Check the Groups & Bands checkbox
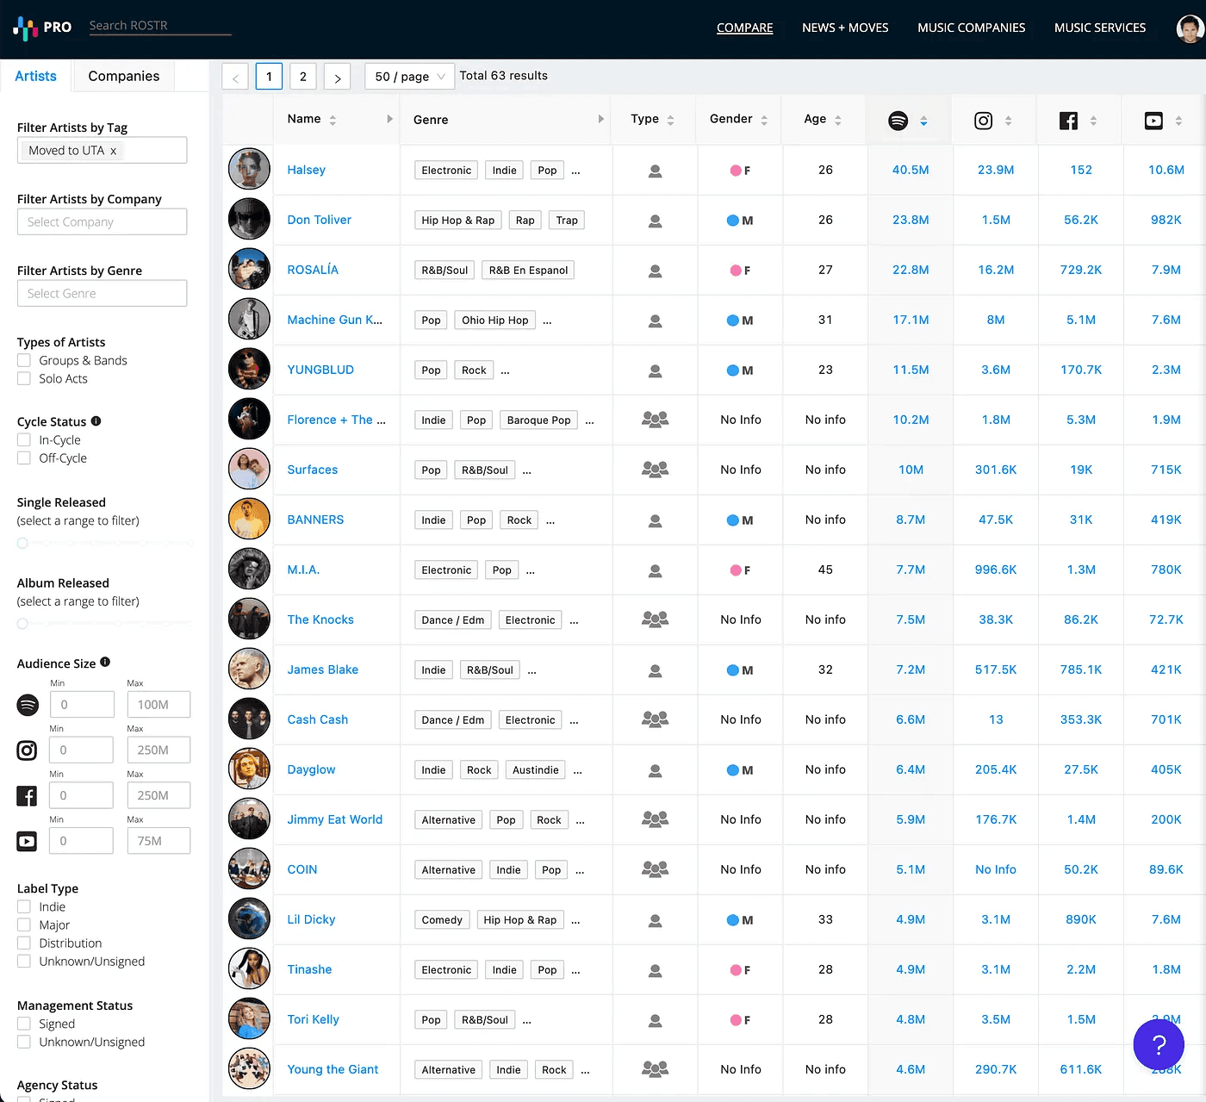1206x1102 pixels. pos(24,360)
